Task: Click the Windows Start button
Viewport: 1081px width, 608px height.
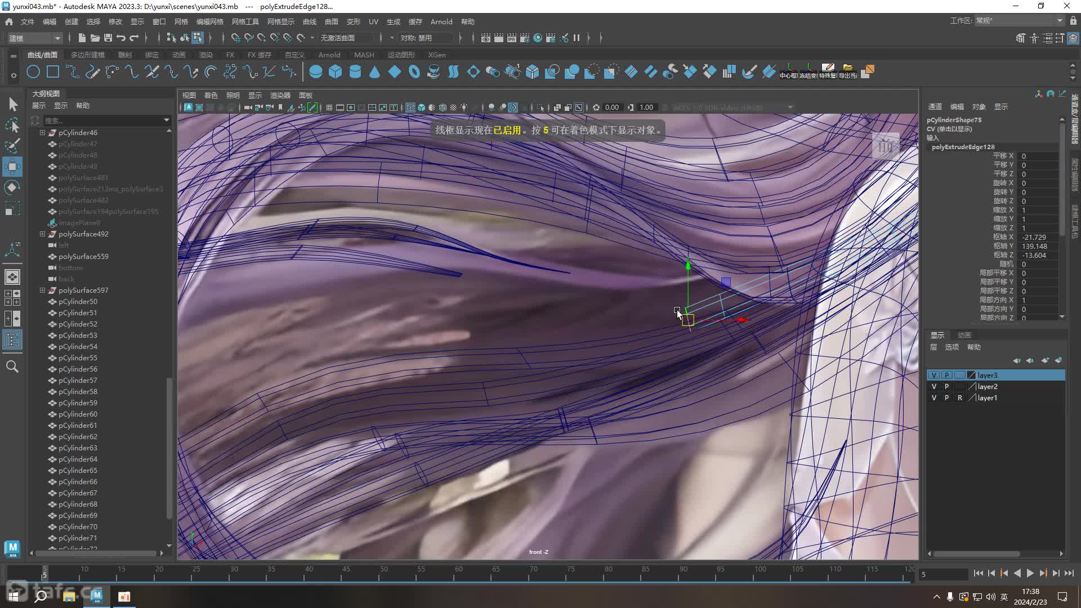Action: 14,596
